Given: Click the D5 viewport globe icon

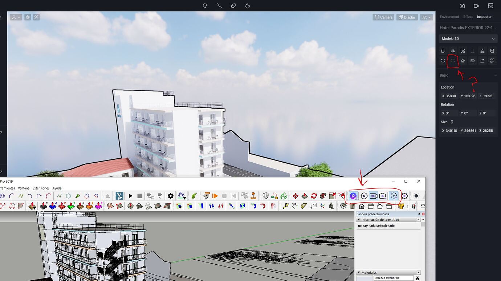Looking at the screenshot, I should pos(28,17).
